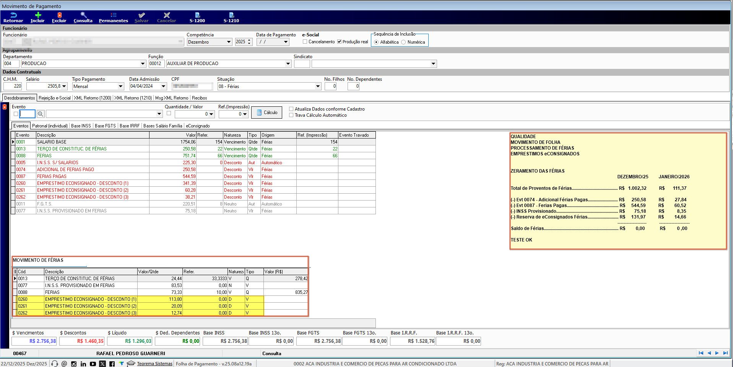The height and width of the screenshot is (367, 733).
Task: Open the Teorema Sistemas link
Action: [x=154, y=364]
